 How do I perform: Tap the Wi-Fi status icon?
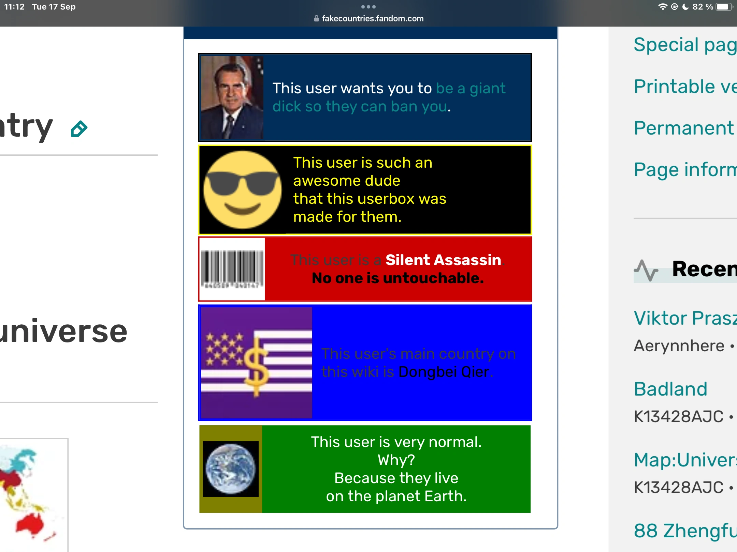click(662, 7)
